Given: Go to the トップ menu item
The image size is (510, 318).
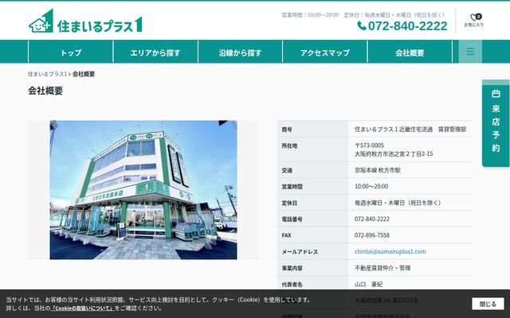Looking at the screenshot, I should tap(71, 52).
